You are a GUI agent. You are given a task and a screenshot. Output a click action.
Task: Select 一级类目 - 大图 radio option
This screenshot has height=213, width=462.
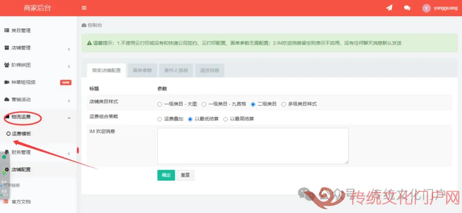160,104
